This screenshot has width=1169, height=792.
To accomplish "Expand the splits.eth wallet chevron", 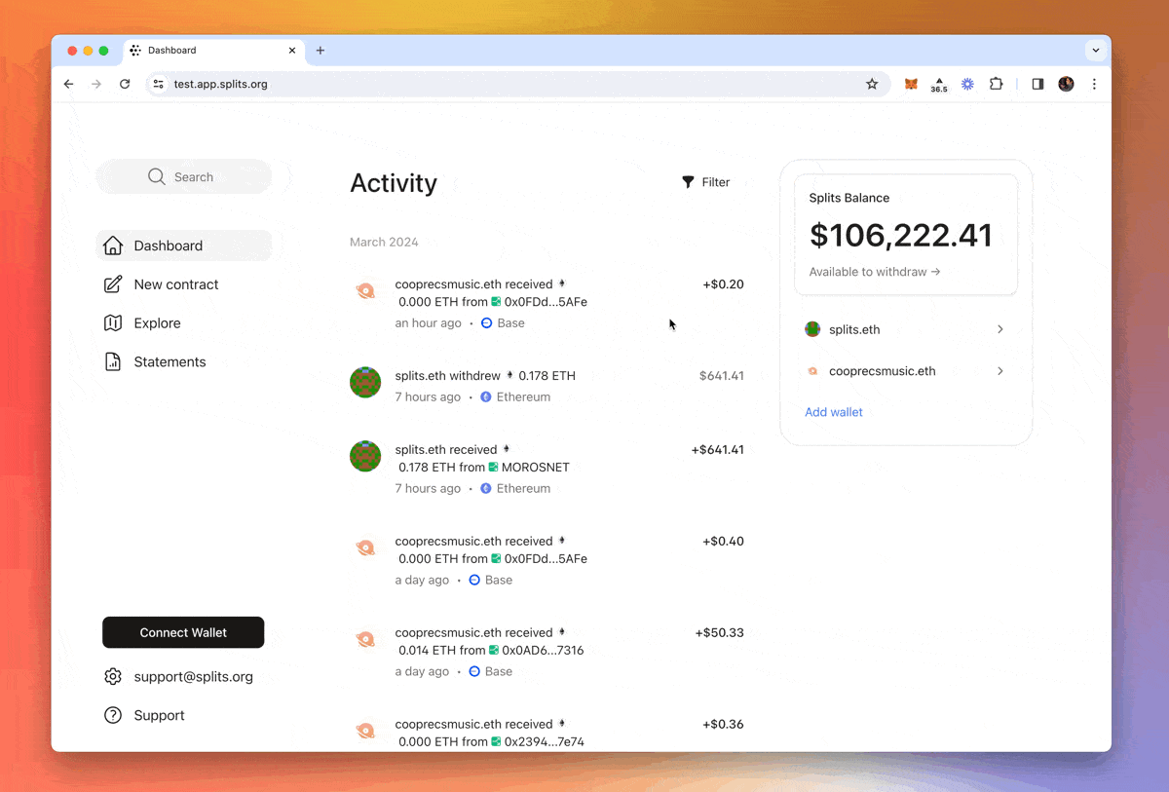I will 999,329.
